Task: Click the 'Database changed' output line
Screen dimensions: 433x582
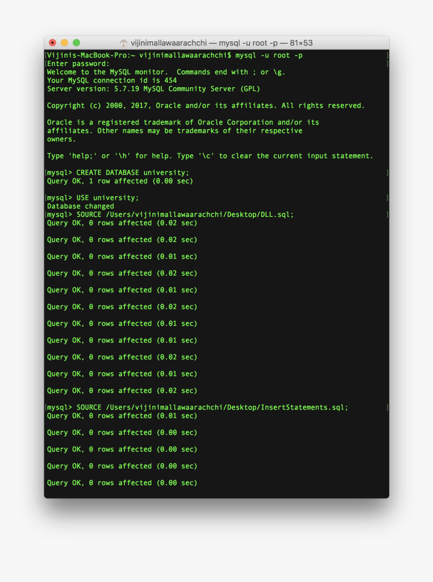Action: 81,206
